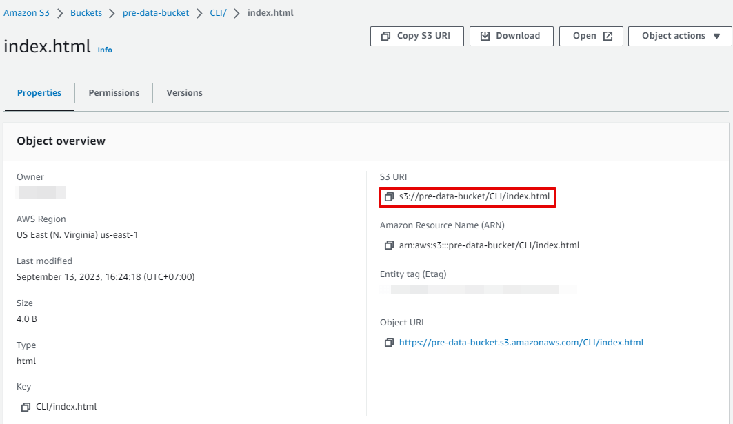The width and height of the screenshot is (733, 424).
Task: Open the Versions tab
Action: tap(183, 92)
